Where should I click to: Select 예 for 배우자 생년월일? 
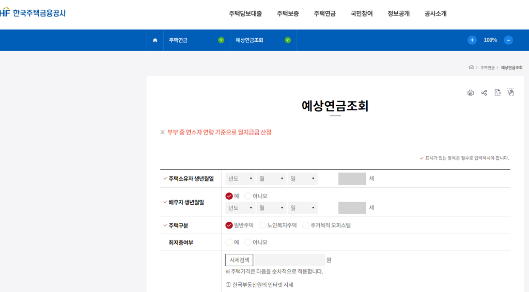(229, 196)
